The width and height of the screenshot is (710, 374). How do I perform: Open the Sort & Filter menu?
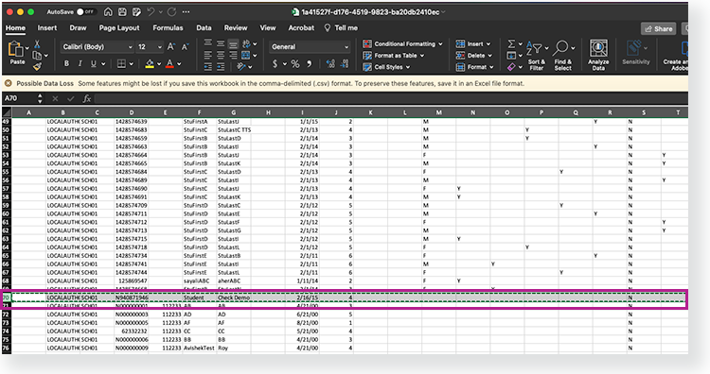click(x=537, y=55)
